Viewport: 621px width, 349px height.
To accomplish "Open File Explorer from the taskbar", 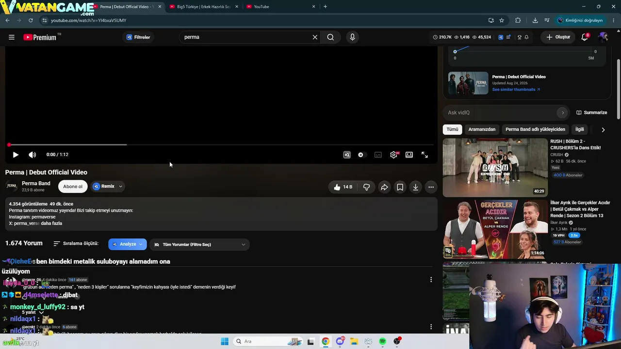I will coord(354,341).
